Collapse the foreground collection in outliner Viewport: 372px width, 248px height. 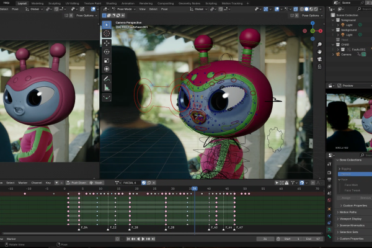pos(333,20)
